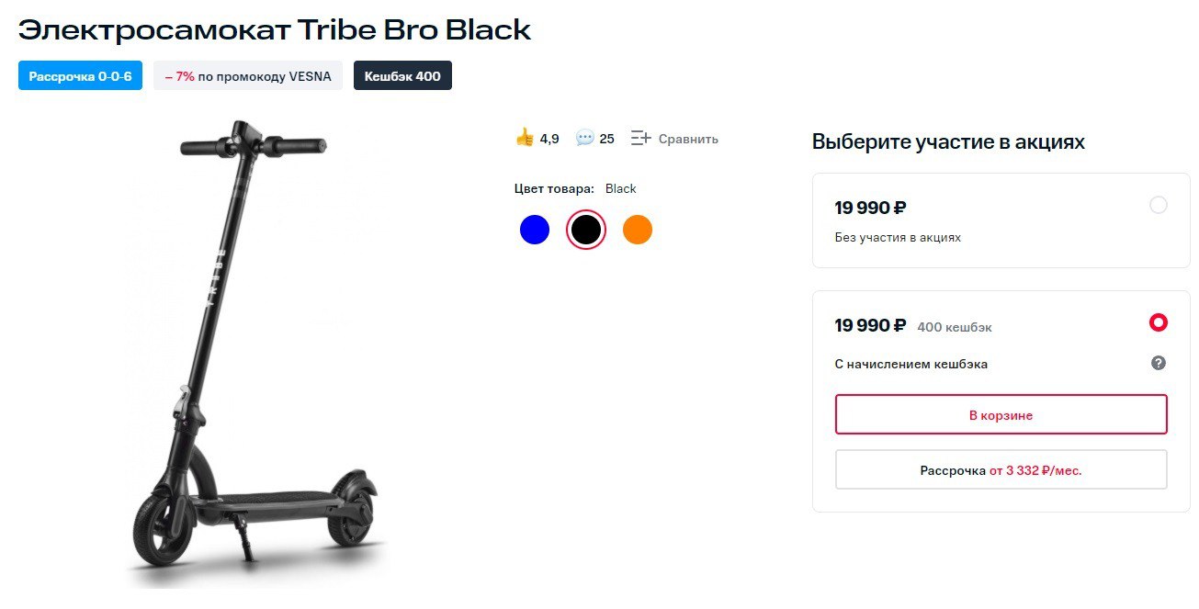1199x609 pixels.
Task: Open reviews via the comment bubble icon
Action: click(x=584, y=138)
